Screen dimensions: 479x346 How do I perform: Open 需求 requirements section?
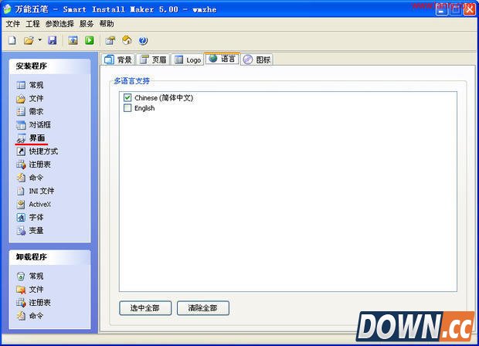coord(29,111)
